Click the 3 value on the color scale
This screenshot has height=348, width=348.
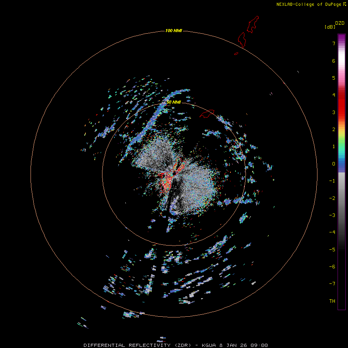tap(334, 112)
